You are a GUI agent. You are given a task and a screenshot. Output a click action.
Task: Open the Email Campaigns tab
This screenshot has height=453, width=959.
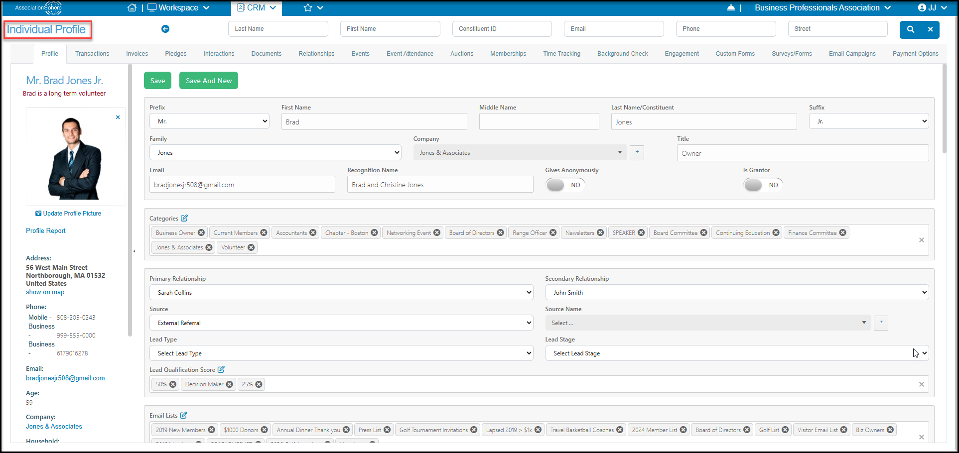(x=852, y=54)
